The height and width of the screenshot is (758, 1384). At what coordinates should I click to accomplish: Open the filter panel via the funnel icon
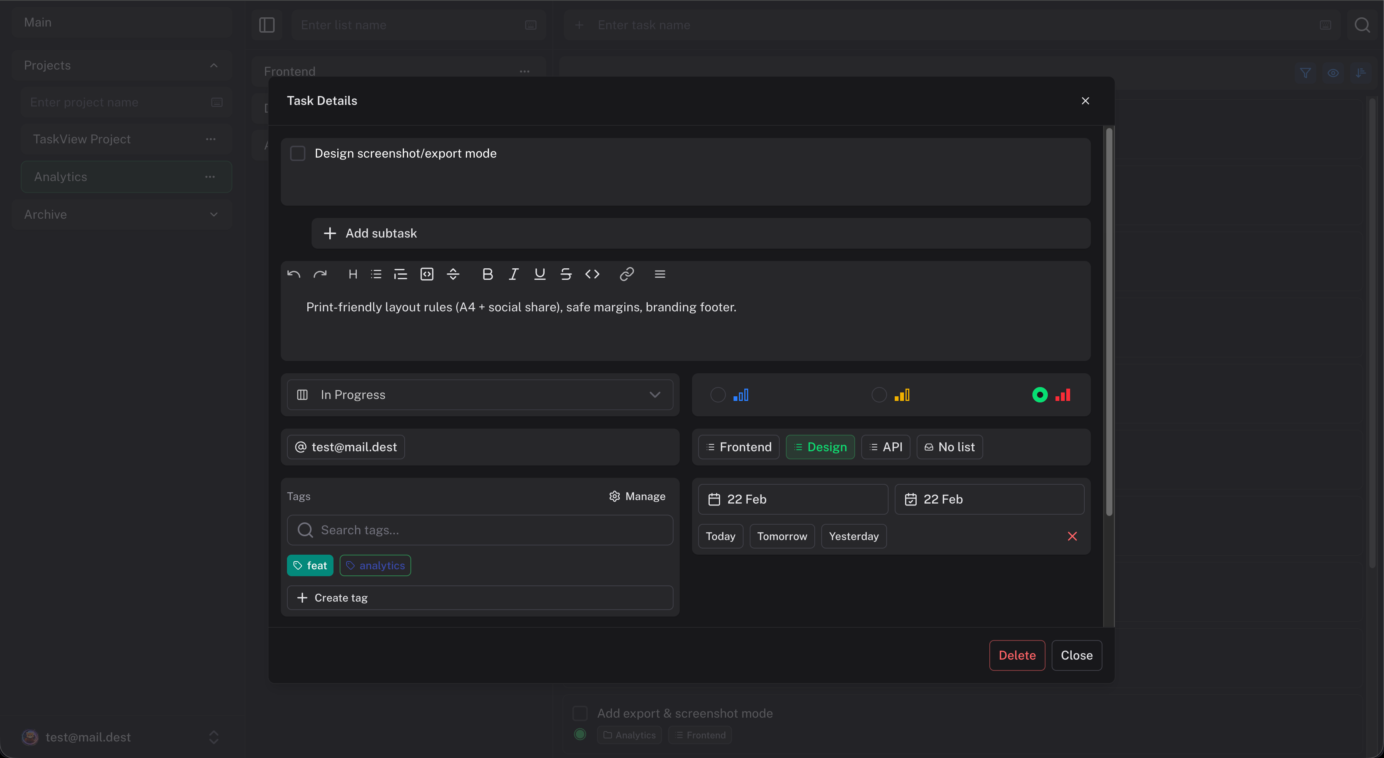tap(1306, 73)
